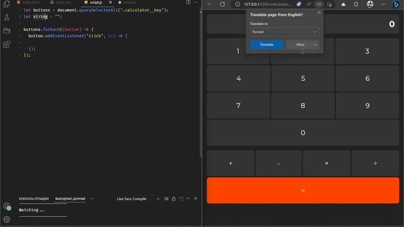Go back in the browser
Image resolution: width=404 pixels, height=227 pixels.
(210, 4)
